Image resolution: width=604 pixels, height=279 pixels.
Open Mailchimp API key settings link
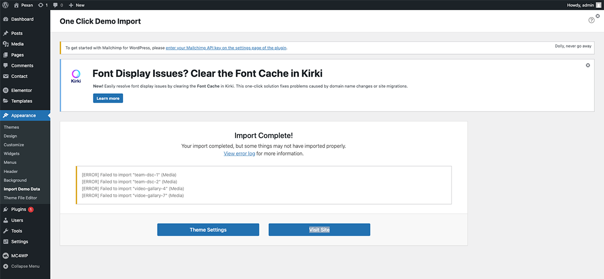(226, 48)
